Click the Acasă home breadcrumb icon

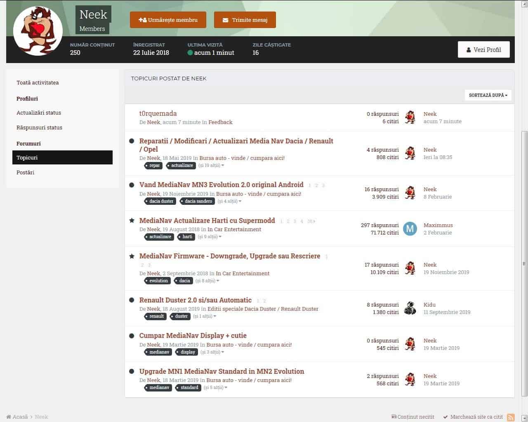[x=9, y=417]
